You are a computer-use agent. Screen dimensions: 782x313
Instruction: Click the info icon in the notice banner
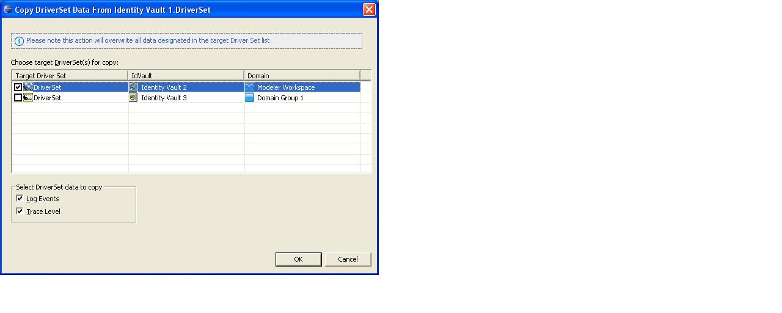pyautogui.click(x=19, y=41)
